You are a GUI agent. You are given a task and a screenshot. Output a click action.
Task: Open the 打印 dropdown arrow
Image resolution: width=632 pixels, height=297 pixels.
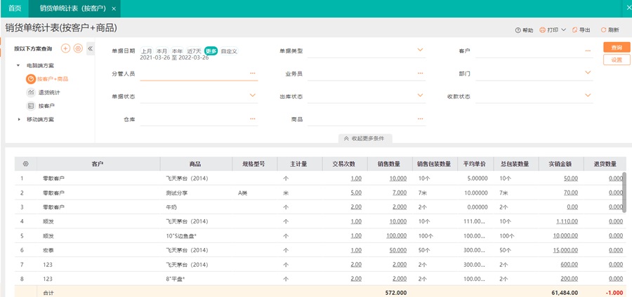(x=563, y=30)
